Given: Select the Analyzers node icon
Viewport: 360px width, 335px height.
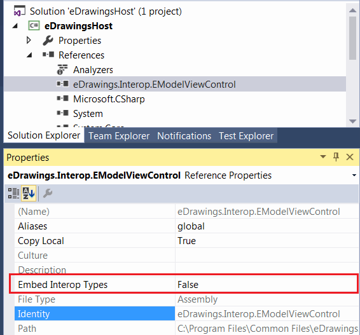Looking at the screenshot, I should 62,69.
